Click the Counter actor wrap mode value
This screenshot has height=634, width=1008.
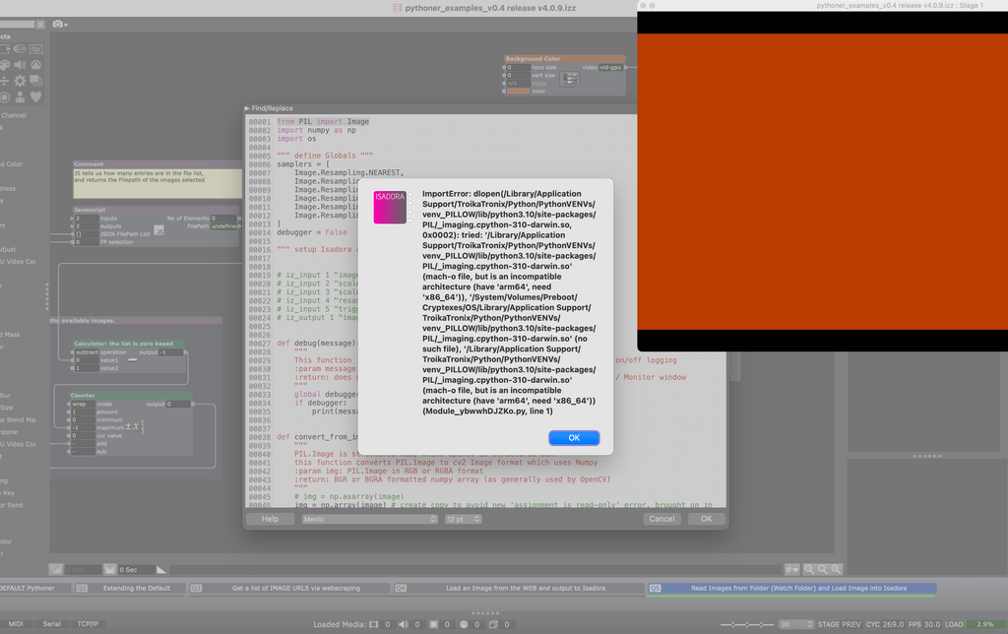[83, 404]
